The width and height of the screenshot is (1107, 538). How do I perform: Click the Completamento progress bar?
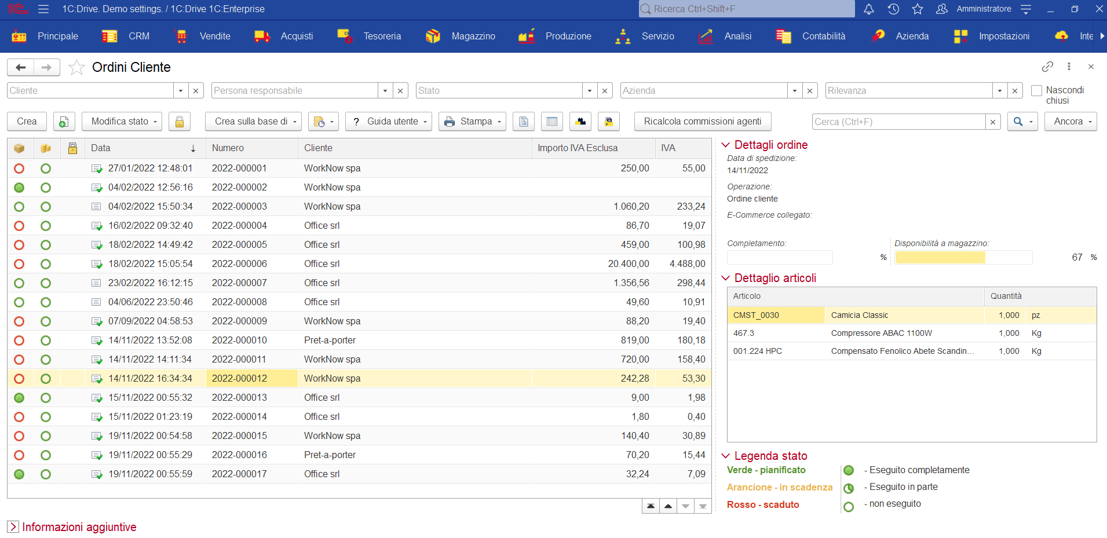pyautogui.click(x=780, y=258)
